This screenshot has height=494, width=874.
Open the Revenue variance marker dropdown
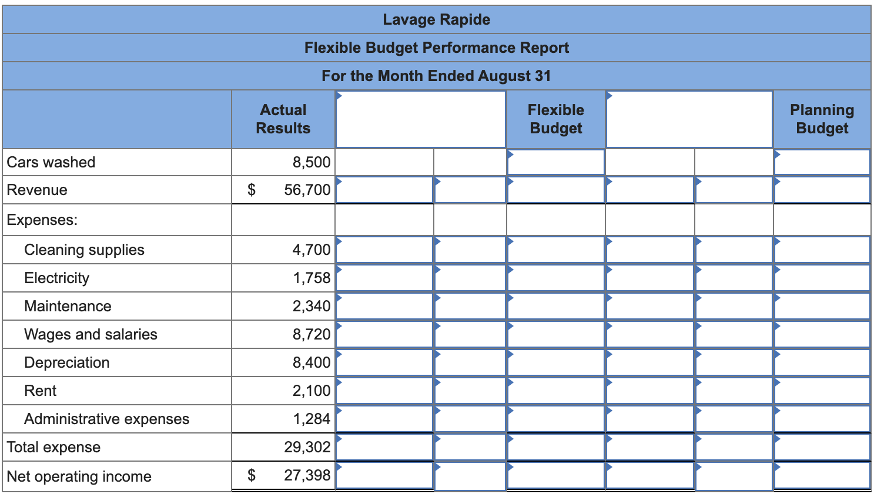(x=385, y=190)
